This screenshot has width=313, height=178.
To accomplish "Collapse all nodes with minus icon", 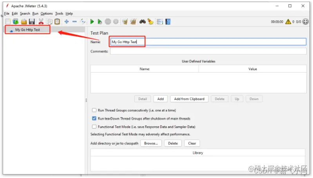I will pos(74,22).
